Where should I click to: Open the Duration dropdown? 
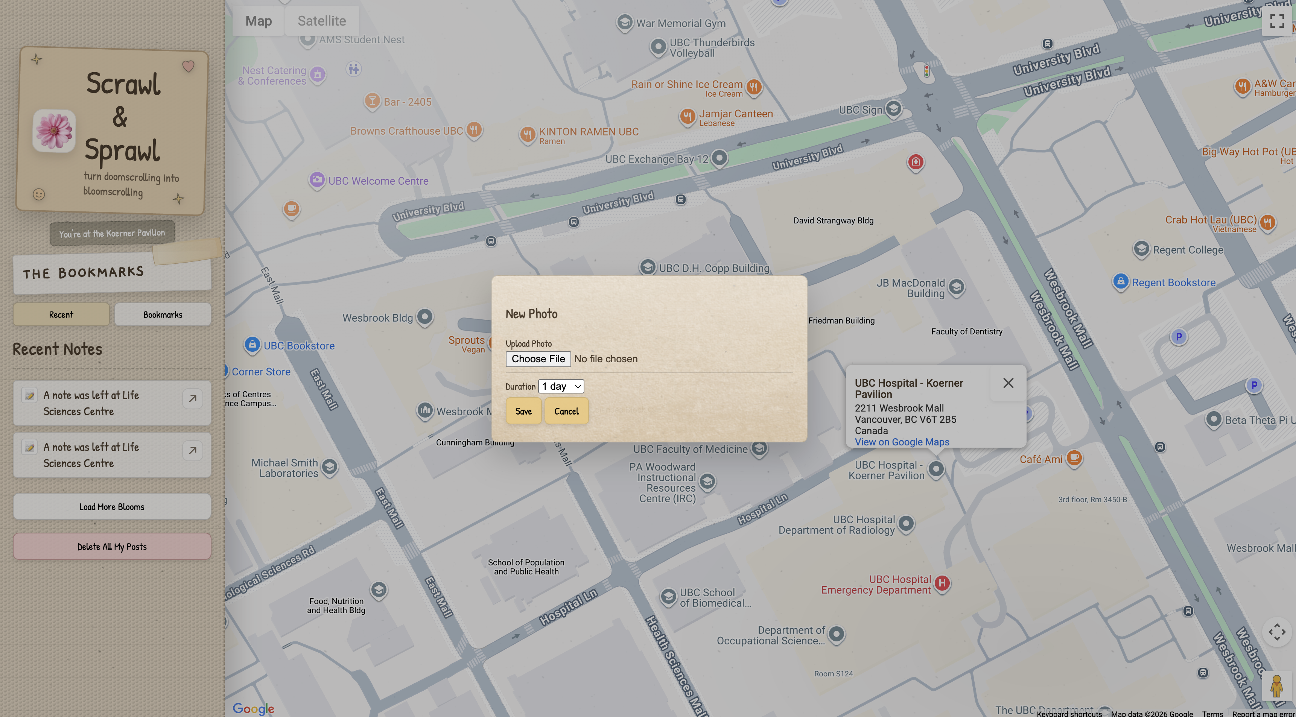coord(561,386)
